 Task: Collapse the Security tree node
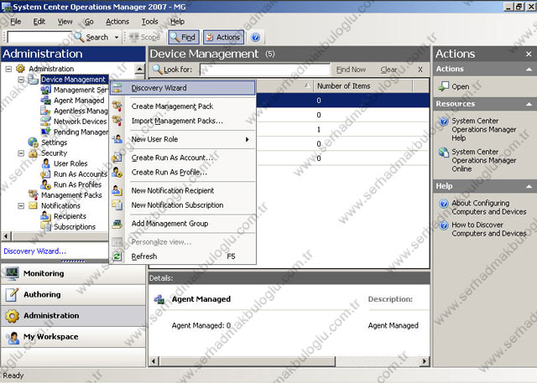coord(21,153)
